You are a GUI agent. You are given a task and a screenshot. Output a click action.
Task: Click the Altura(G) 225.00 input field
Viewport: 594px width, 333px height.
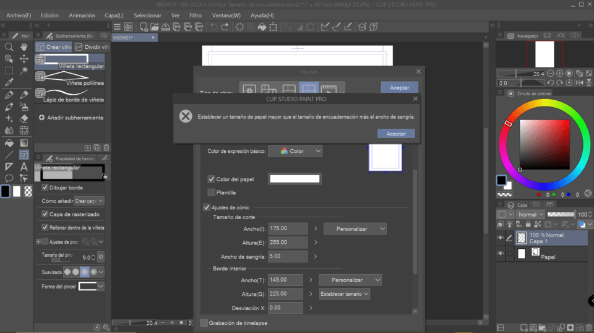point(286,293)
